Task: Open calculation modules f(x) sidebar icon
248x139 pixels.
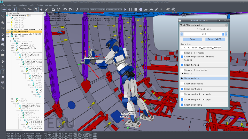Action: pyautogui.click(x=3, y=28)
